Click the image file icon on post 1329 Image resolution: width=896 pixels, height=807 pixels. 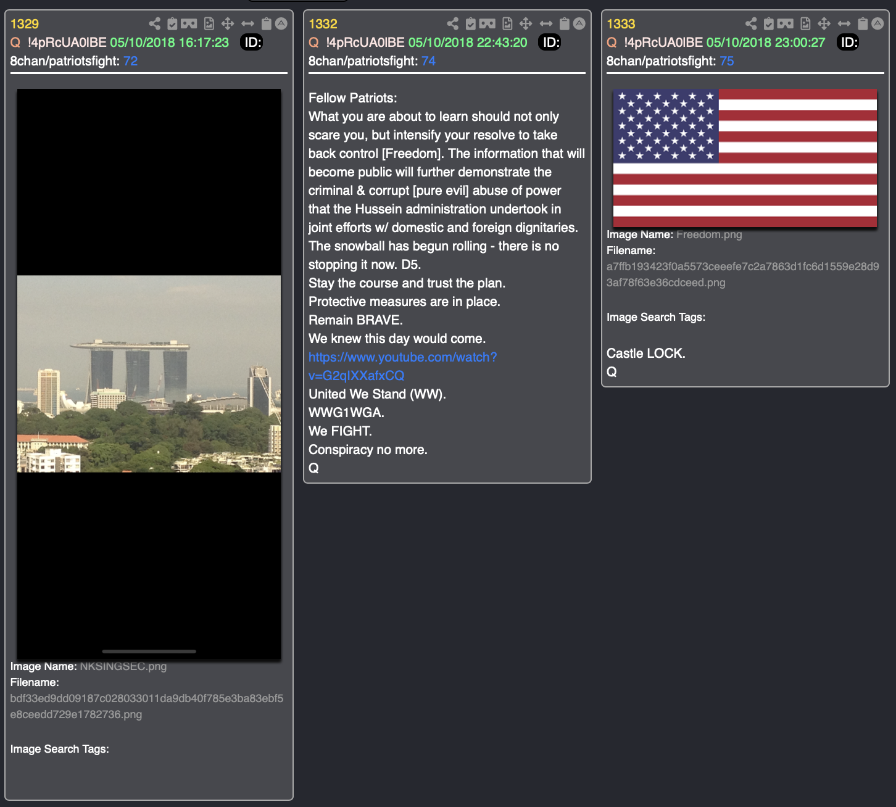(209, 23)
